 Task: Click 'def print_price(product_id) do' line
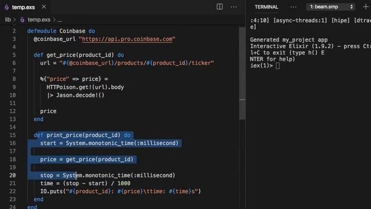(82, 135)
